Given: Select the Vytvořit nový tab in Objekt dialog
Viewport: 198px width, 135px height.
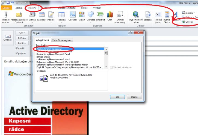Looking at the screenshot, I should click(x=42, y=40).
